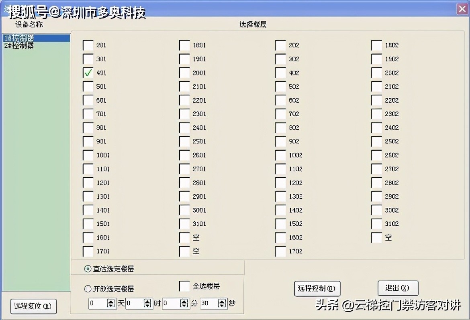Viewport: 470px width, 320px height.
Task: Uncheck the selected floor 401
Action: pyautogui.click(x=88, y=73)
